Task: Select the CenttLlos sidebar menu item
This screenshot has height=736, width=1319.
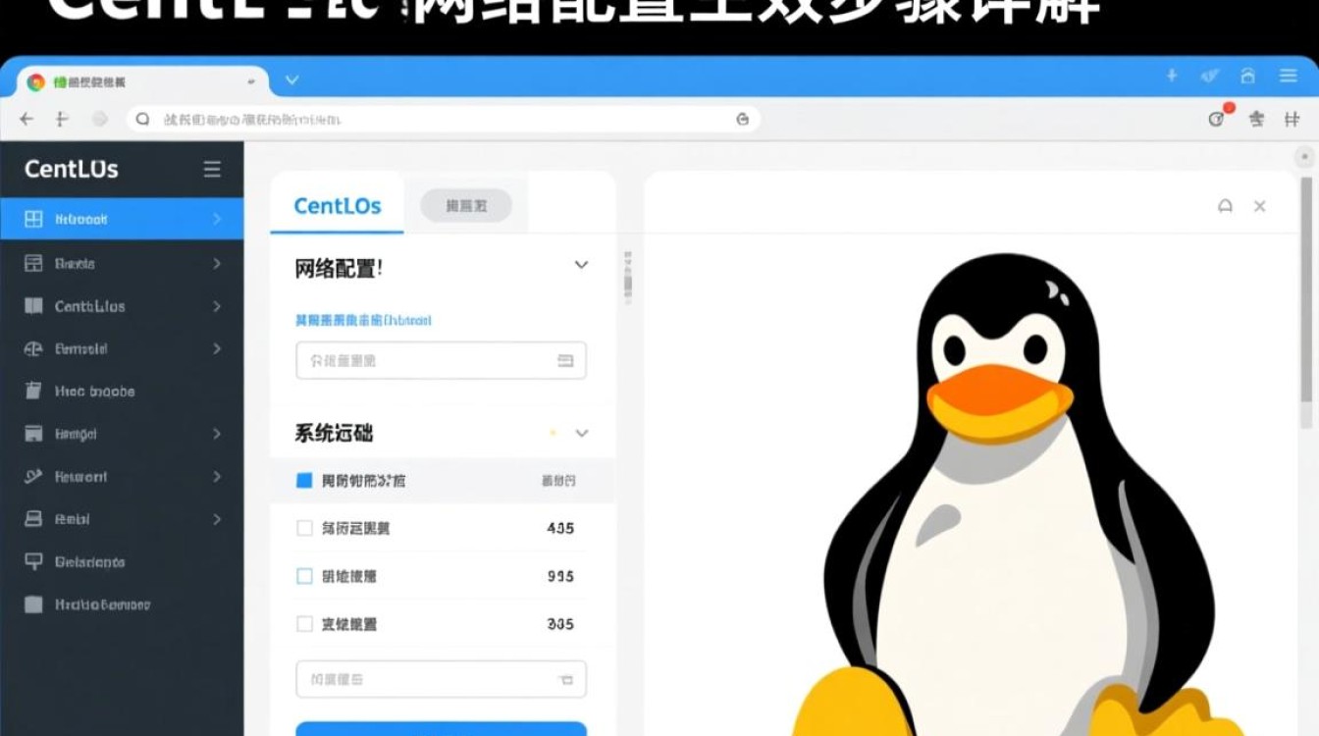Action: (x=122, y=306)
